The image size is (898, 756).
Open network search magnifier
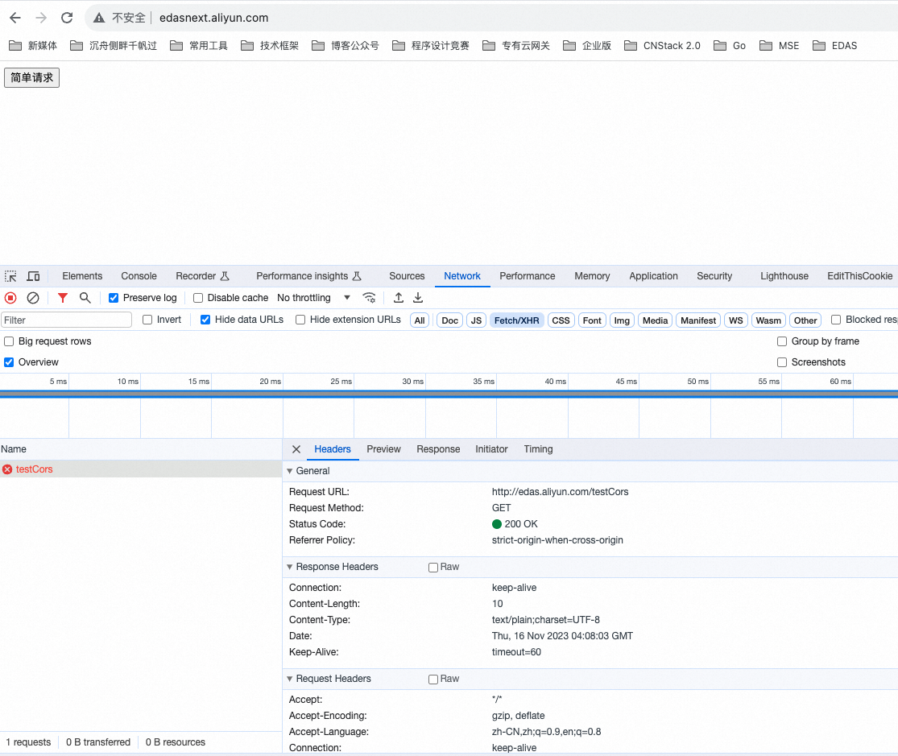pos(85,298)
